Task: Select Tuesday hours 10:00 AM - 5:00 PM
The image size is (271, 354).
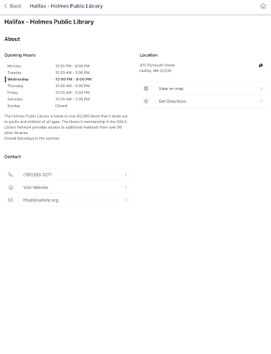Action: pyautogui.click(x=73, y=73)
